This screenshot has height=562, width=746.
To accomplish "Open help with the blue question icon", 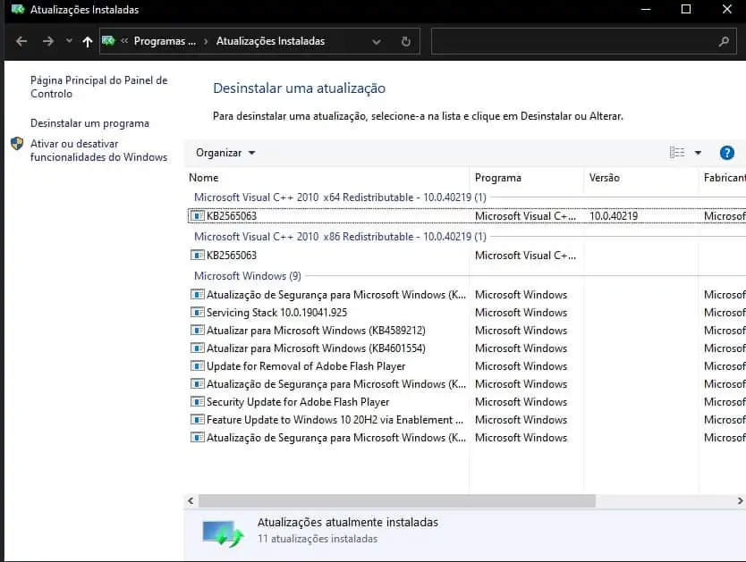I will point(726,153).
